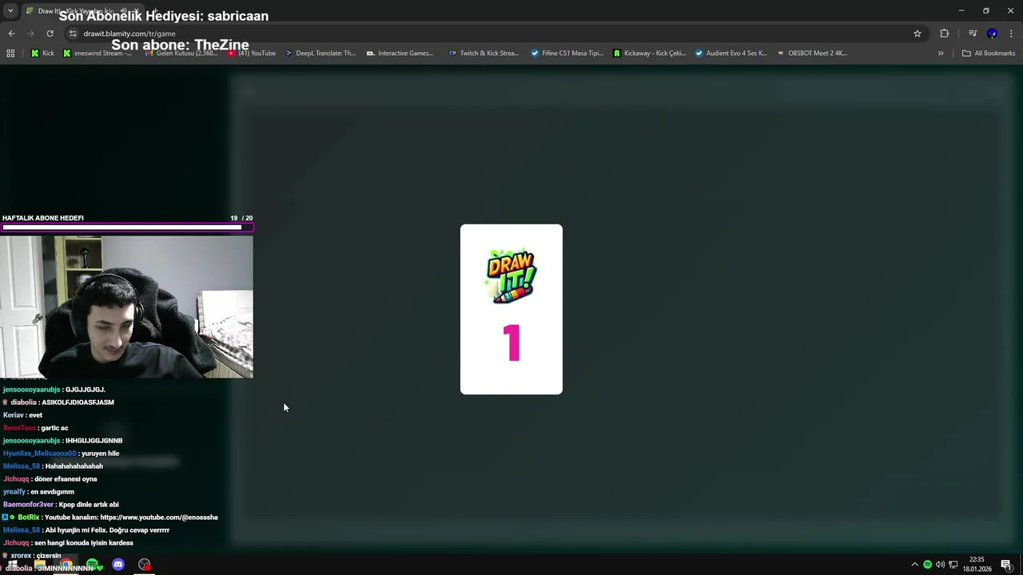Image resolution: width=1023 pixels, height=575 pixels.
Task: Show hidden system tray icons
Action: (914, 565)
